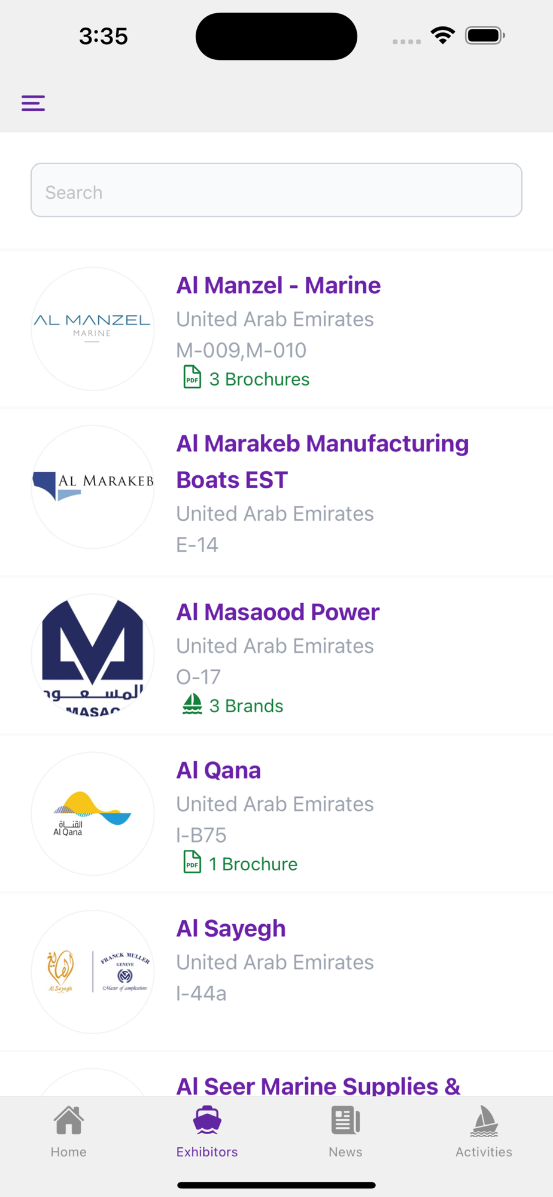Tap the Home tab icon
553x1197 pixels.
tap(69, 1120)
